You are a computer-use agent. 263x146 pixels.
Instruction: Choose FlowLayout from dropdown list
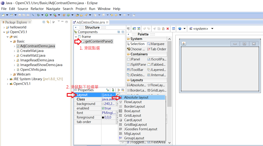click(142, 102)
